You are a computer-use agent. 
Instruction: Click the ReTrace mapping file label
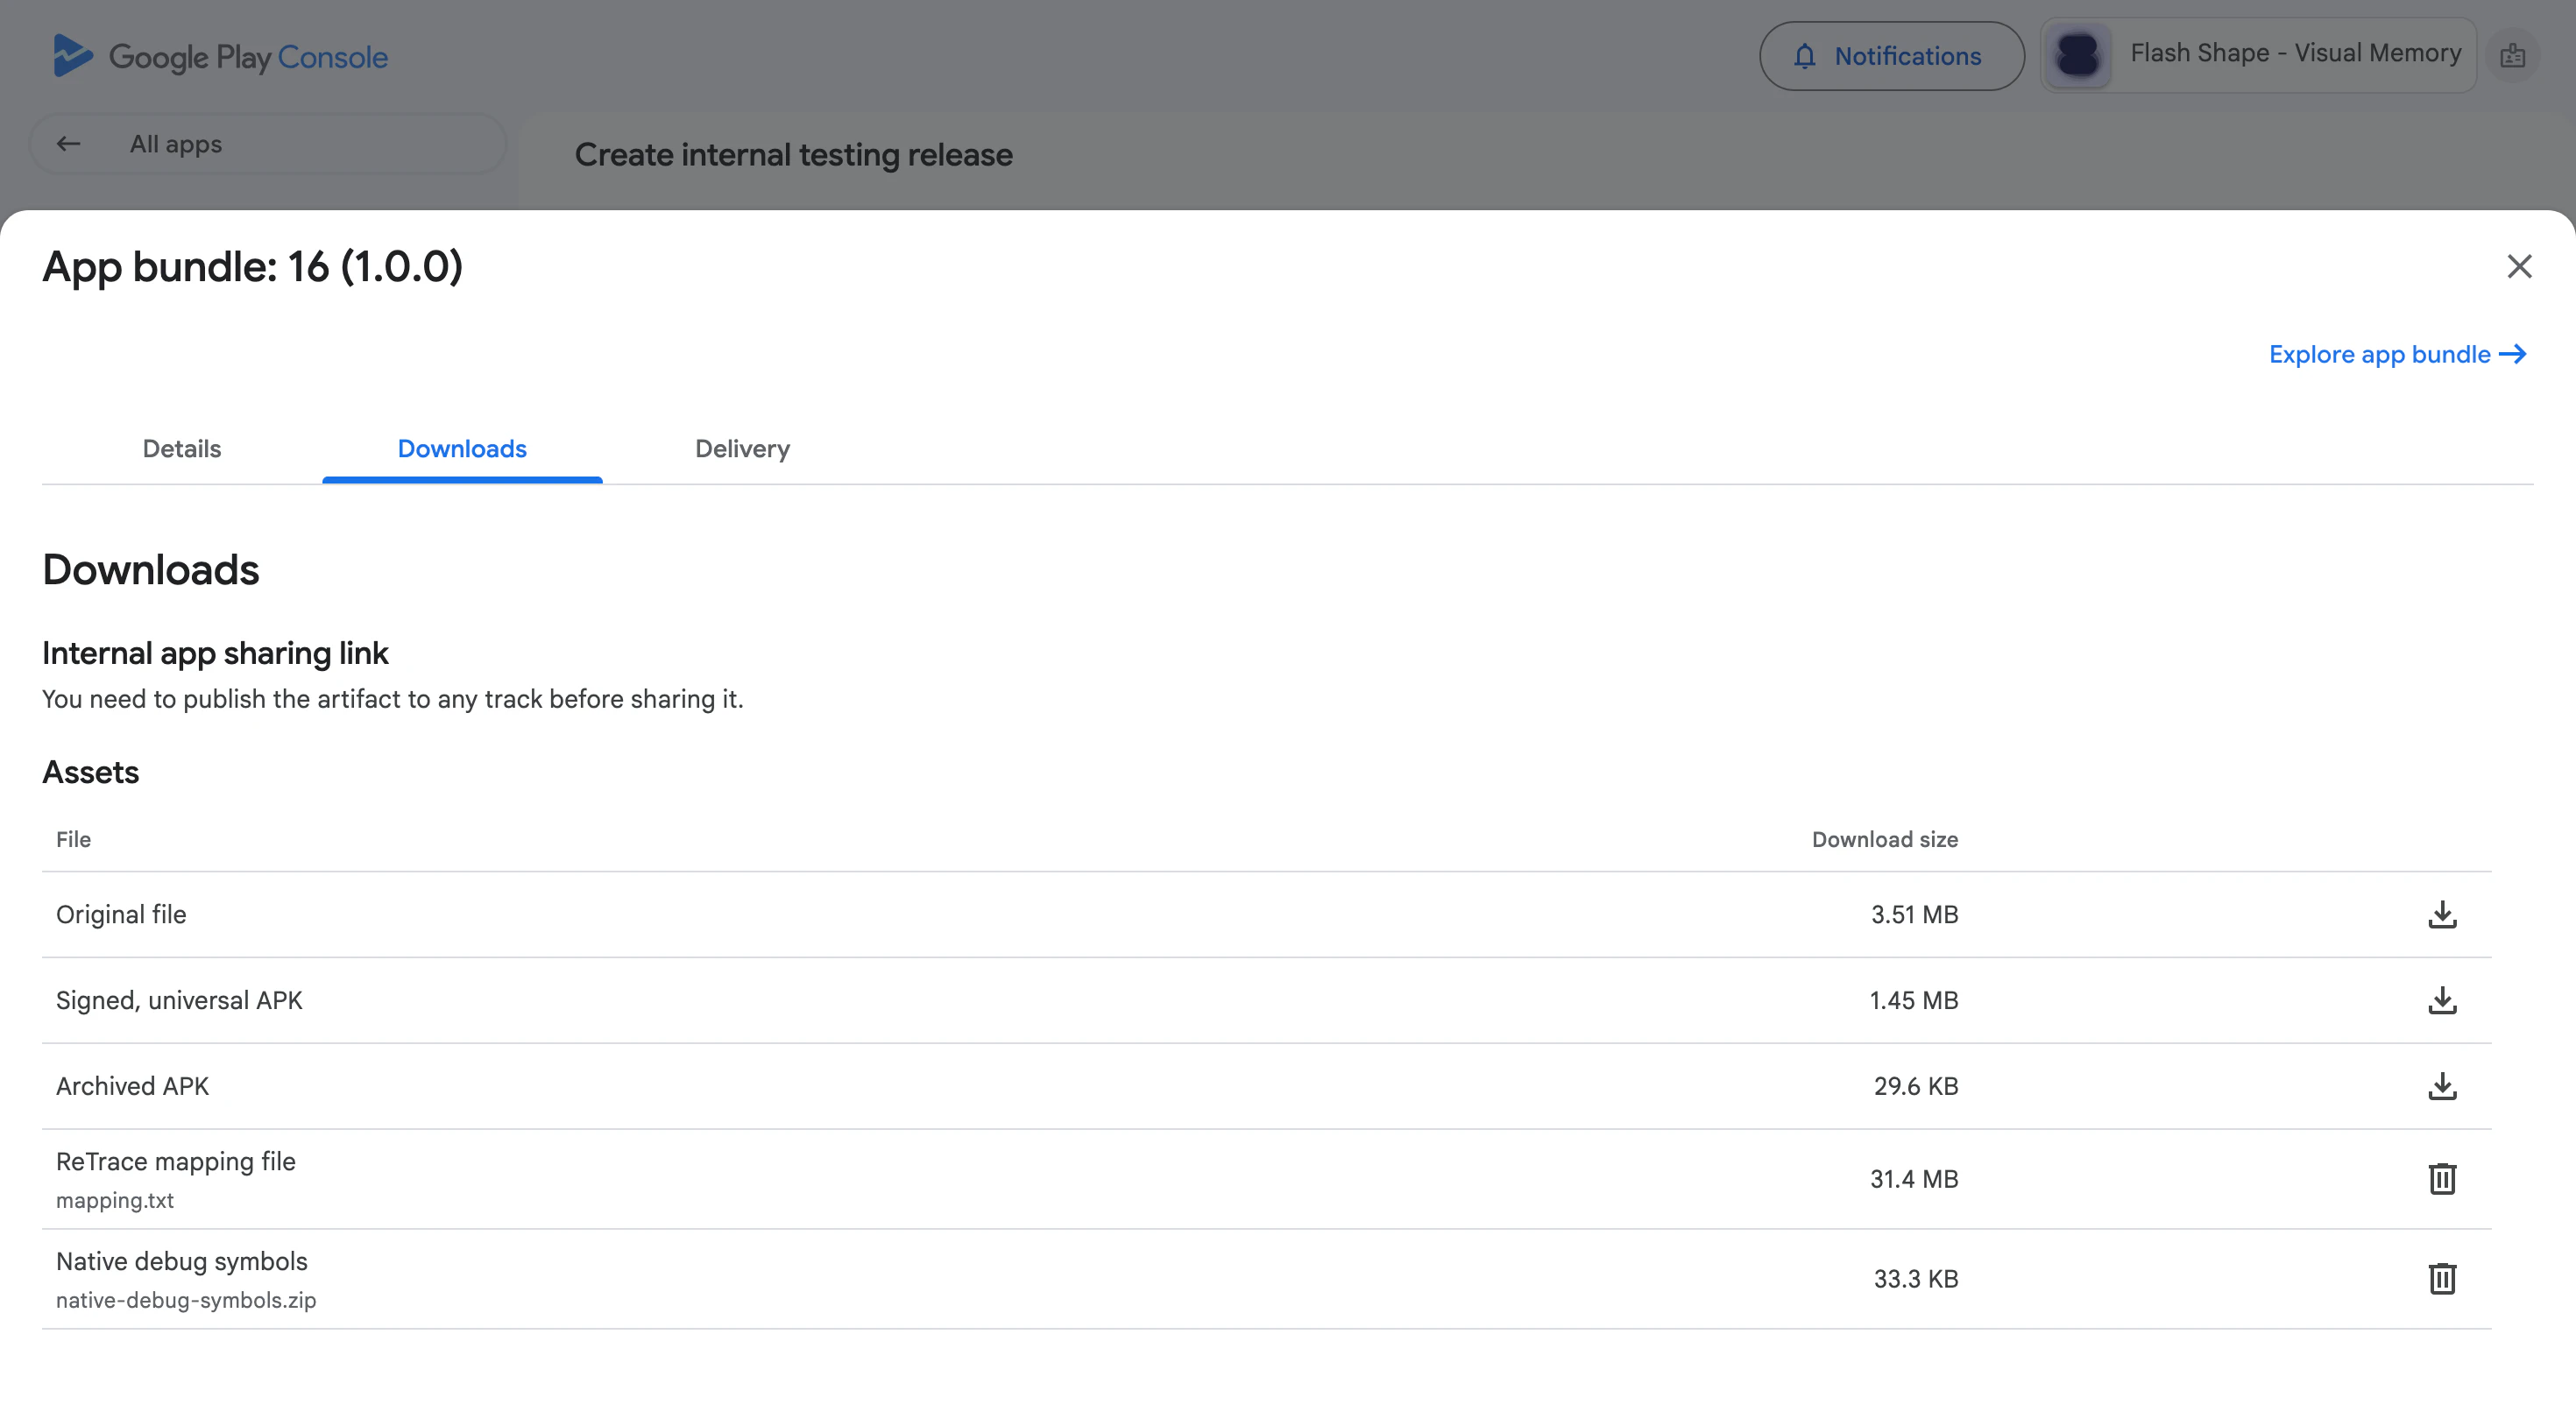[176, 1161]
